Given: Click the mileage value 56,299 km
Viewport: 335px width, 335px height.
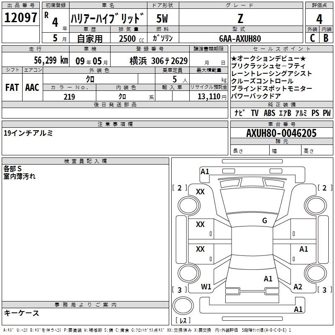Looking at the screenshot, I should [51, 60].
